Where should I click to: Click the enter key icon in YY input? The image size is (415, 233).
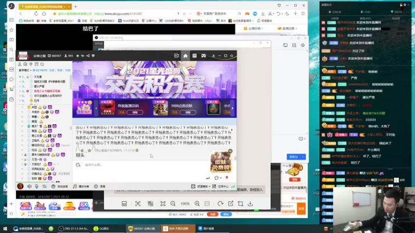pyautogui.click(x=208, y=178)
